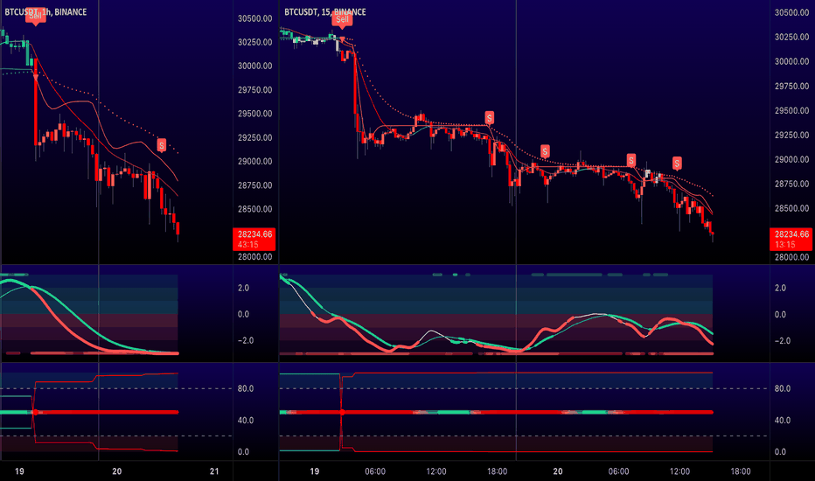This screenshot has width=815, height=481.
Task: Click the Sell signal label on 15-minute chart
Action: [342, 20]
